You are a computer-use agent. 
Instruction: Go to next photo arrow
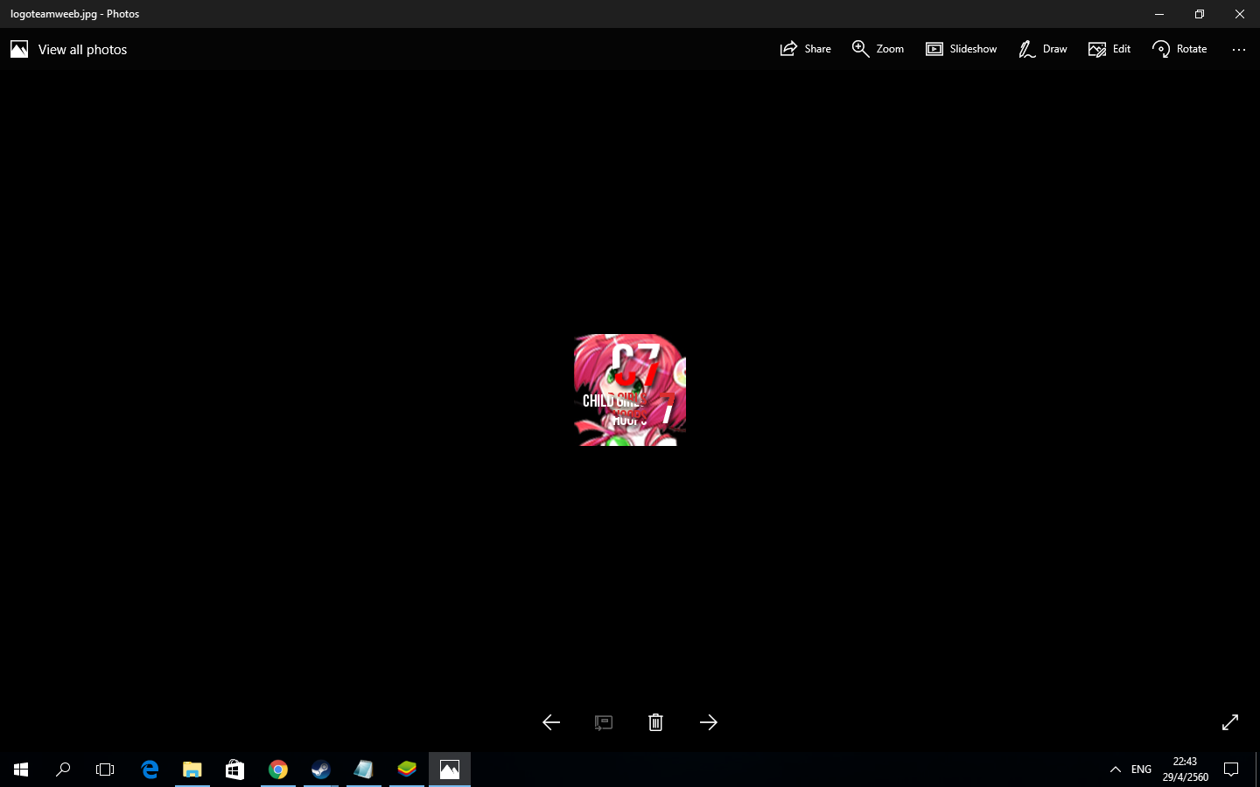pyautogui.click(x=709, y=722)
